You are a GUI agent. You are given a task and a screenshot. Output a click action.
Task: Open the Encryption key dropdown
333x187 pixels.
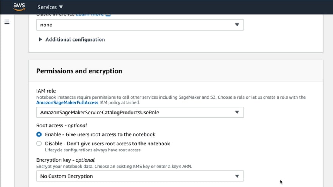click(x=140, y=176)
